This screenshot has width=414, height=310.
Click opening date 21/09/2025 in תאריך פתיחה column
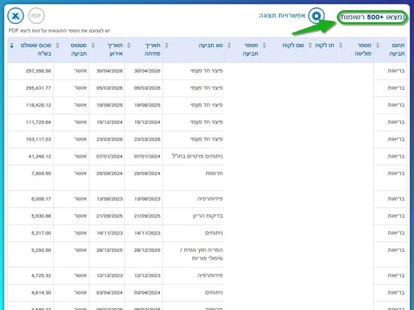pos(147,216)
